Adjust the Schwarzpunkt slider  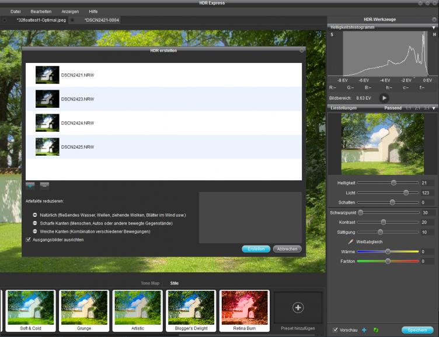(361, 213)
